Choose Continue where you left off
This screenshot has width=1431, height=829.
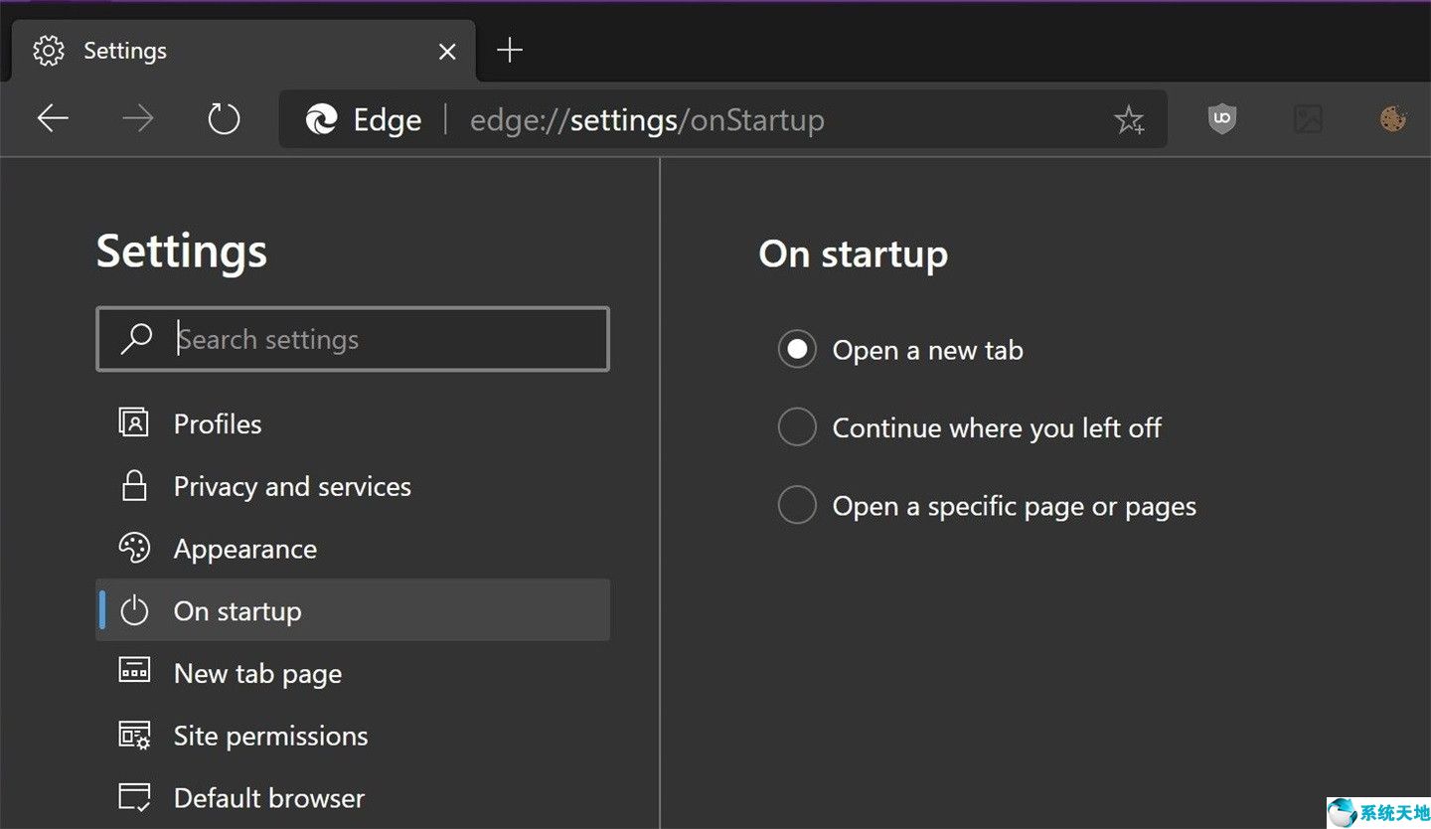pyautogui.click(x=797, y=427)
